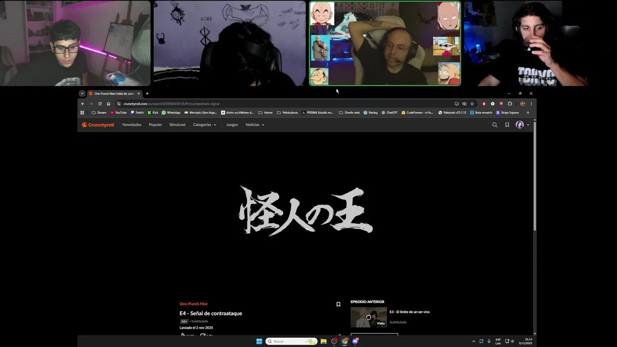Screen dimensions: 617x347
Task: Open Chrome three-dot menu
Action: tap(531, 104)
